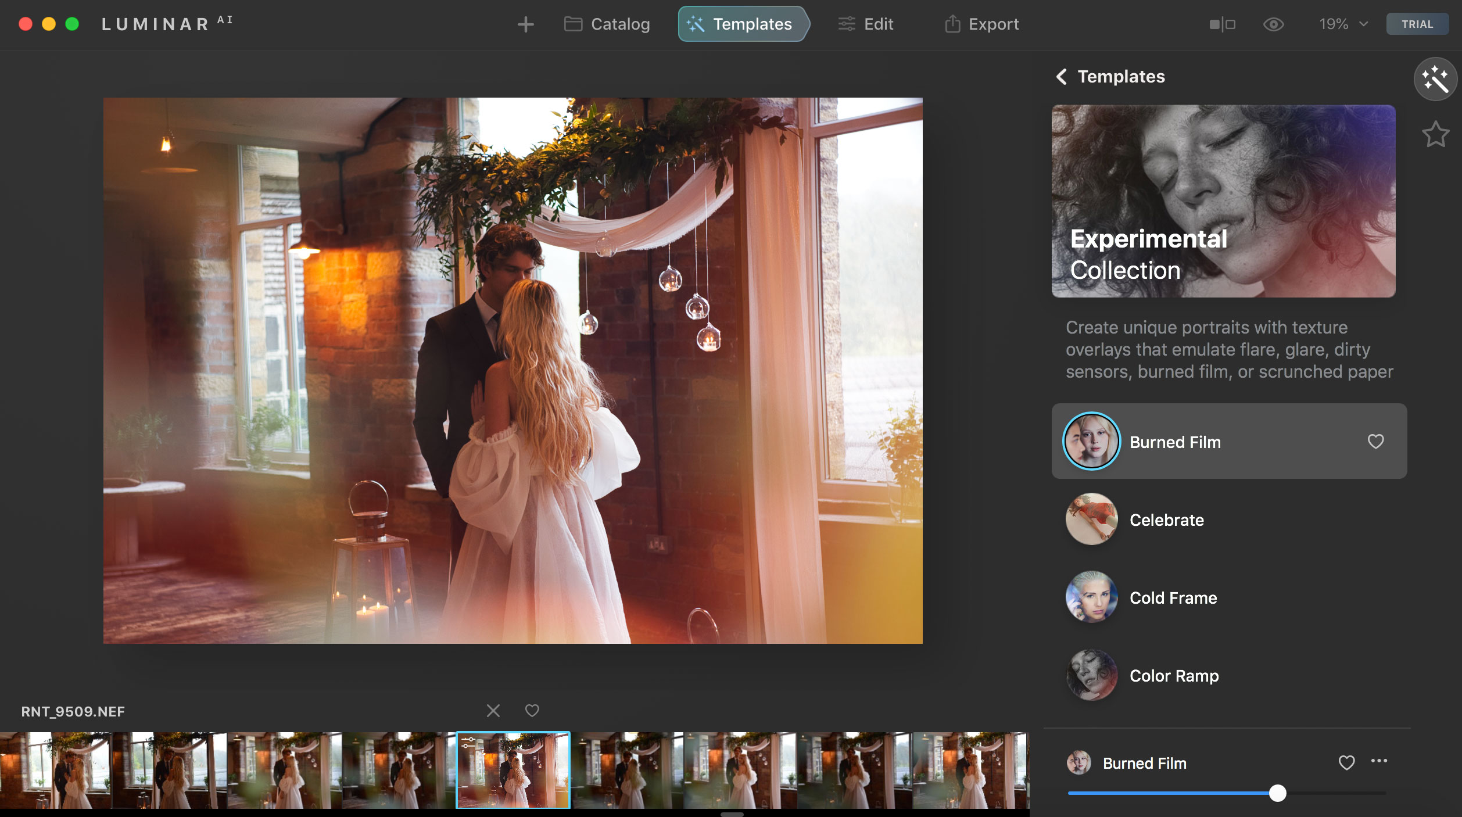Reject photo with the X icon
Viewport: 1462px width, 817px height.
(493, 711)
